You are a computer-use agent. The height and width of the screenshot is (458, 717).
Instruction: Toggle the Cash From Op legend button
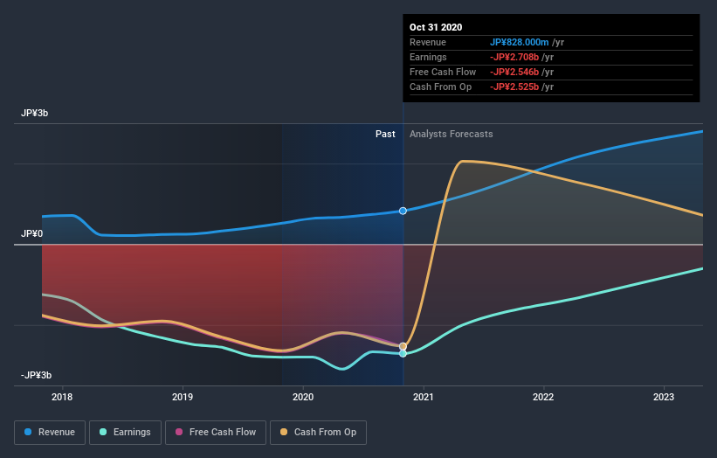[x=318, y=433]
